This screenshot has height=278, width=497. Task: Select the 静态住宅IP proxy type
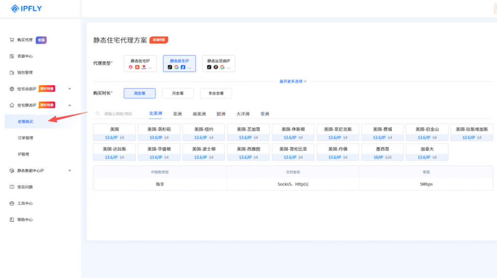point(140,63)
